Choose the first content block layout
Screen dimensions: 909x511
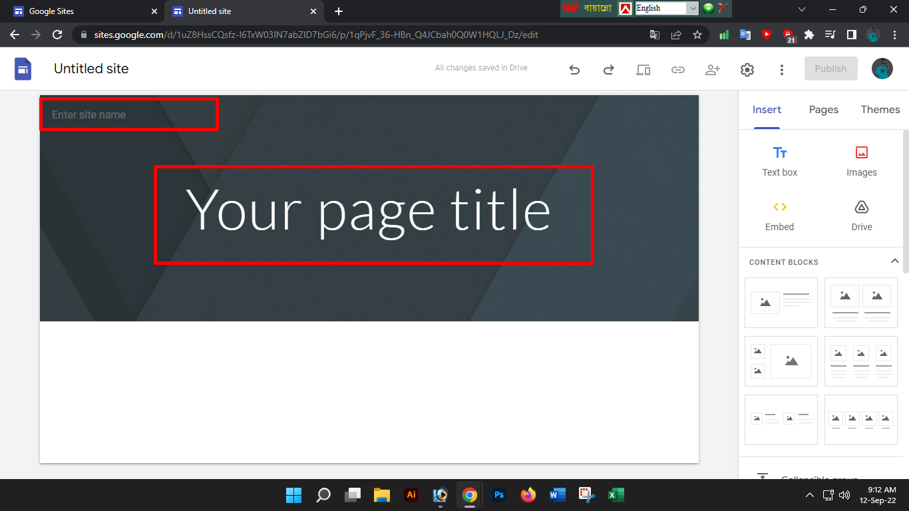pyautogui.click(x=781, y=303)
